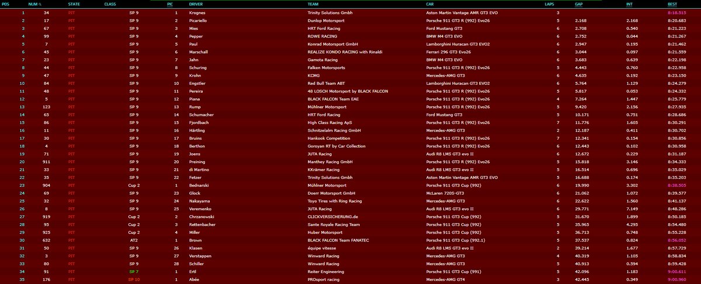Click driver name Rump
This screenshot has width=701, height=284.
(195, 106)
